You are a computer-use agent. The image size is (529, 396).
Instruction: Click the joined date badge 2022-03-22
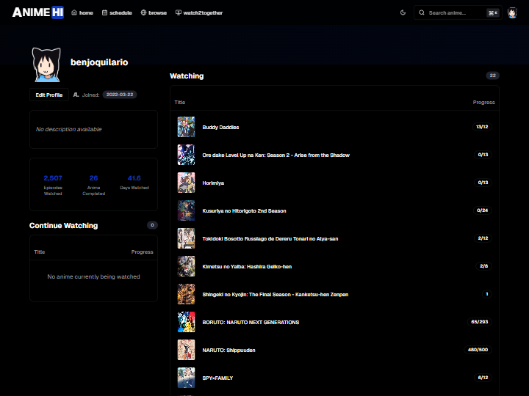coord(120,95)
